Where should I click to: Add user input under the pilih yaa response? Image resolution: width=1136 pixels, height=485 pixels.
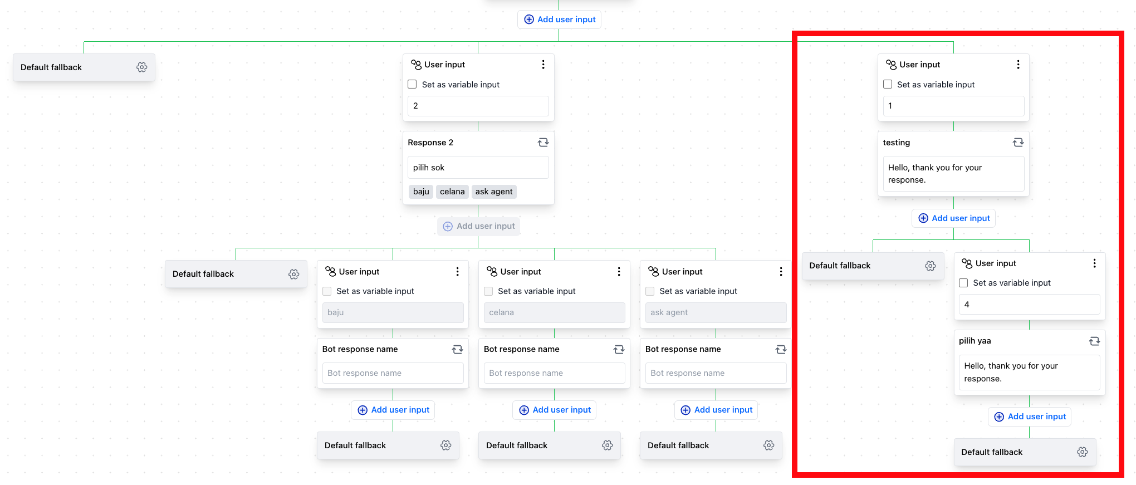1029,417
